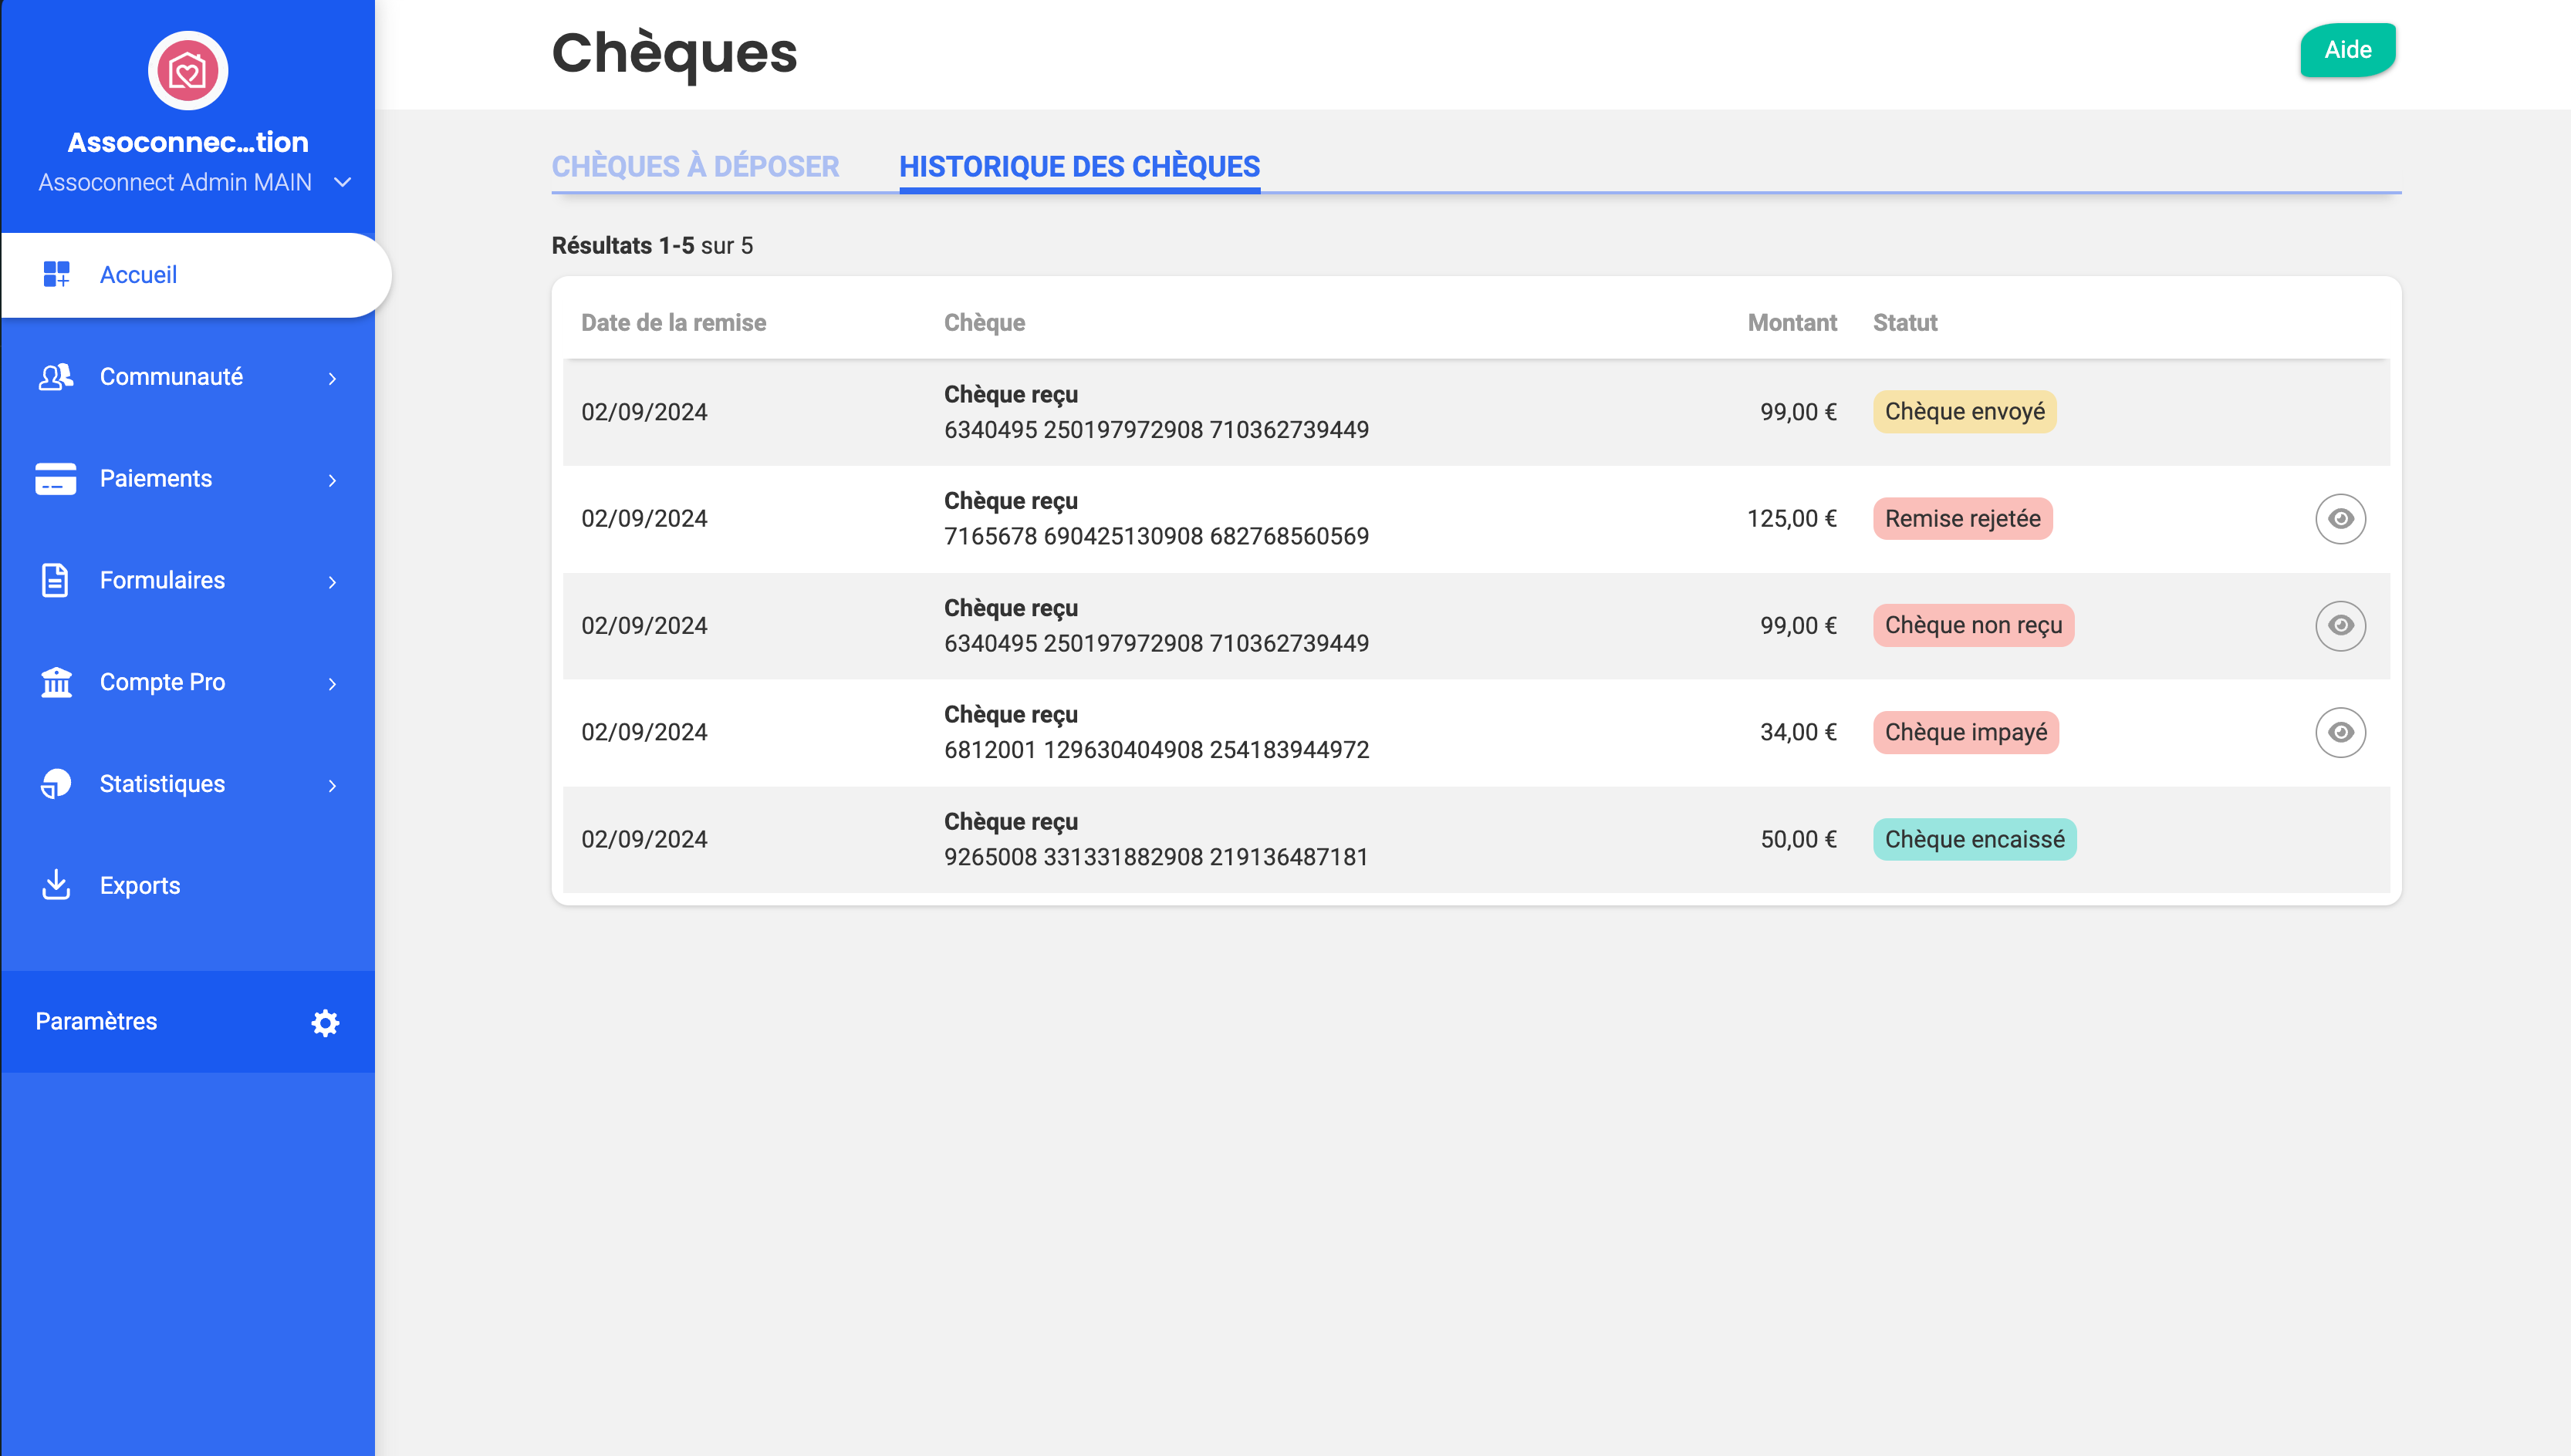2571x1456 pixels.
Task: View details of the Chèque impayé row
Action: [x=2340, y=732]
